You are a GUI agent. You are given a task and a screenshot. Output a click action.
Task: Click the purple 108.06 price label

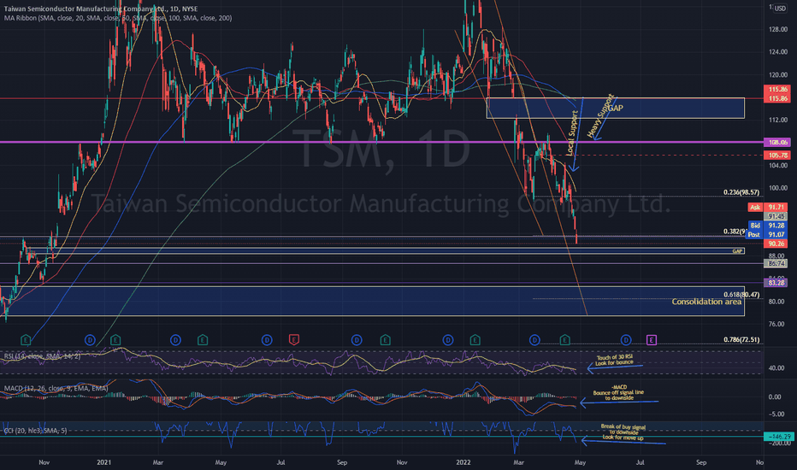pyautogui.click(x=776, y=142)
